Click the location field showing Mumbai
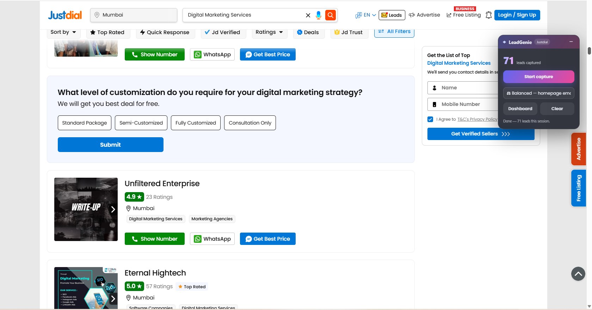 coord(134,15)
